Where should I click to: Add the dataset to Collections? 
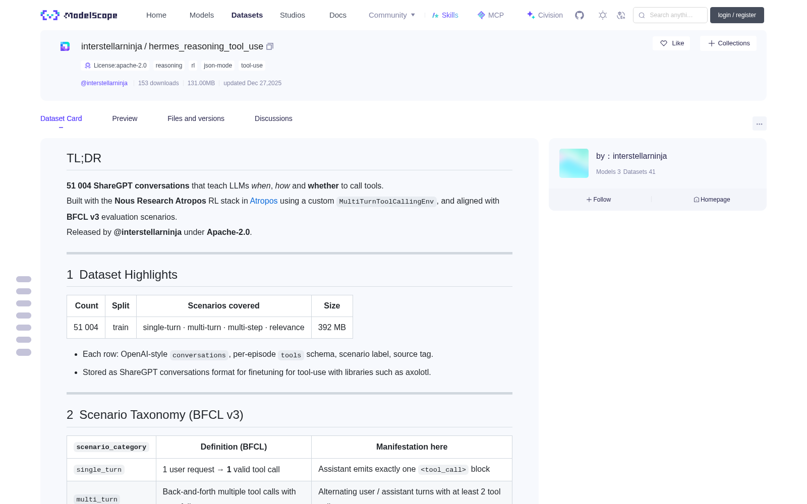click(728, 43)
